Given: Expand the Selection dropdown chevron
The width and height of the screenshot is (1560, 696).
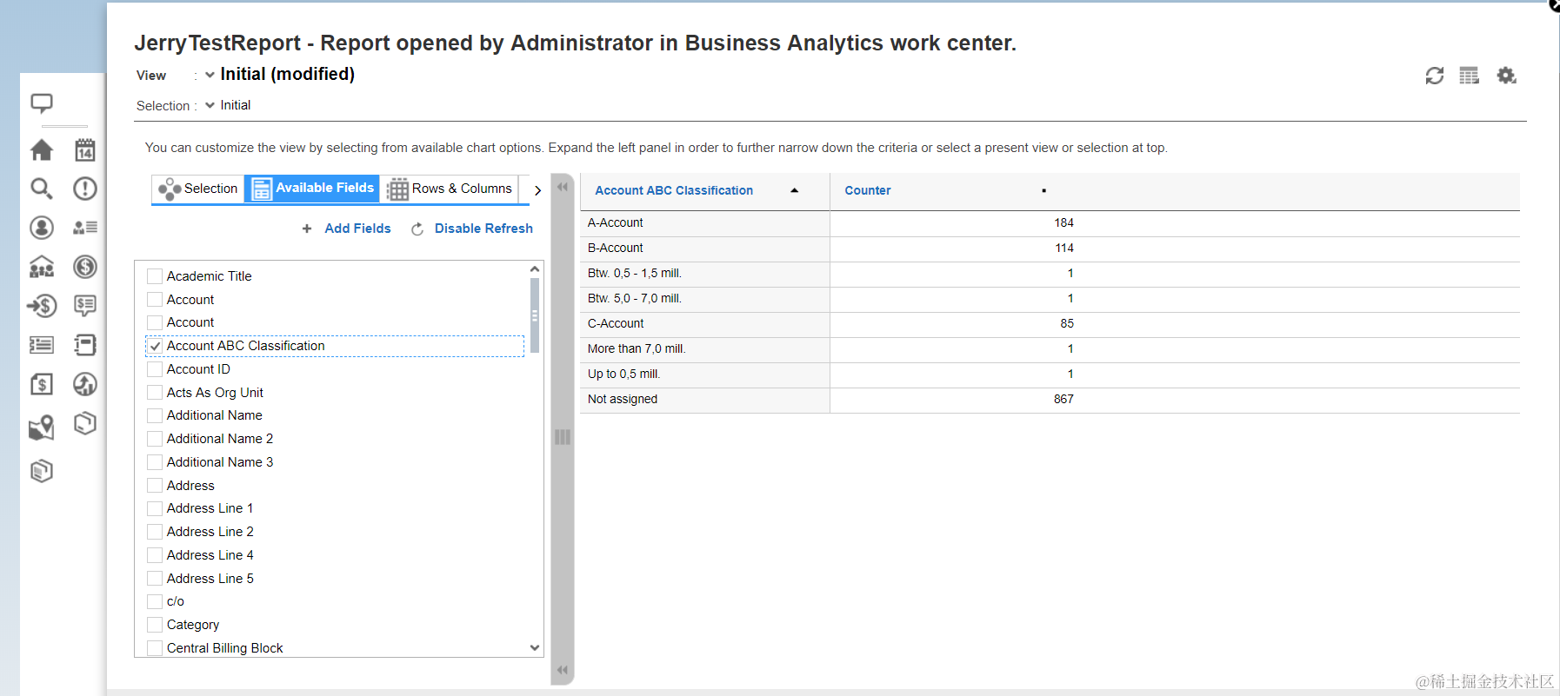Looking at the screenshot, I should pyautogui.click(x=210, y=105).
